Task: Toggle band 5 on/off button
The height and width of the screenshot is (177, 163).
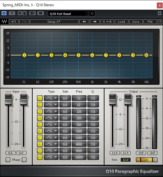Action: (40, 125)
